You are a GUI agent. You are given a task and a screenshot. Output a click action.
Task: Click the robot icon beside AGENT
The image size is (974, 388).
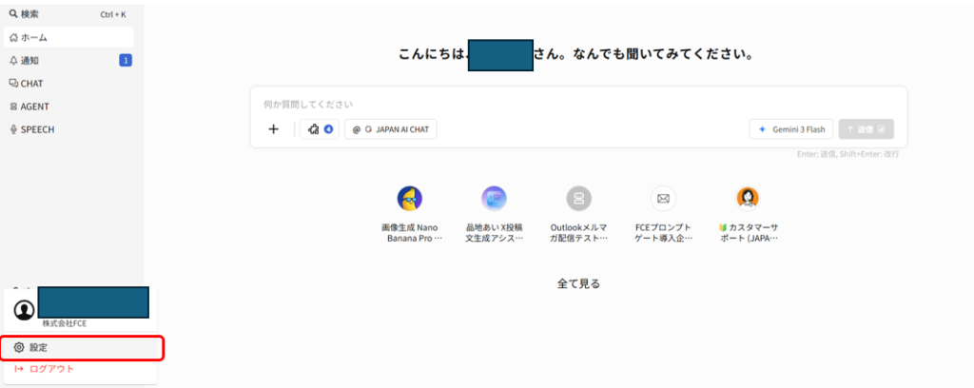pos(13,107)
